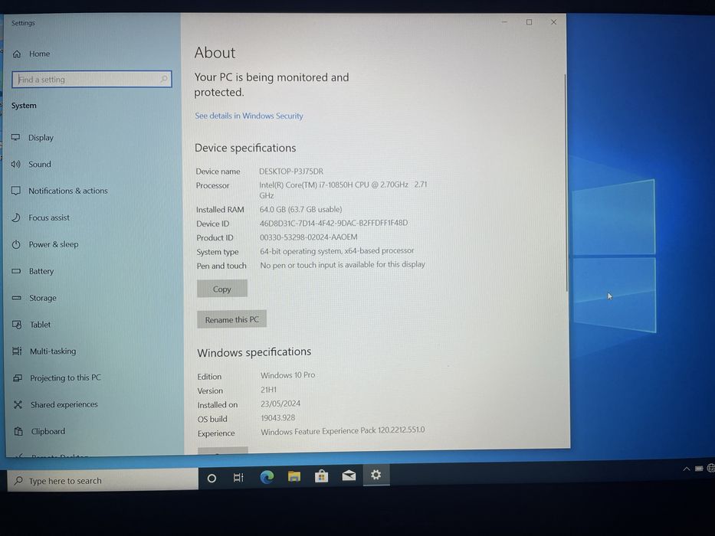Viewport: 715px width, 536px height.
Task: Select device name DESKTOP-P3J75DR text
Action: click(x=291, y=172)
